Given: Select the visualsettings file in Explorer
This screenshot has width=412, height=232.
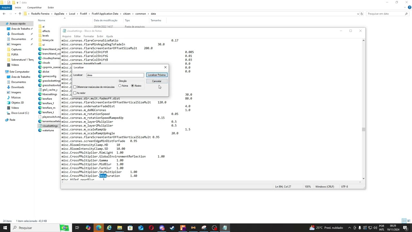Looking at the screenshot, I should coord(50,126).
